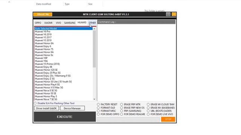Switch to the VIVO tab

tap(58, 23)
